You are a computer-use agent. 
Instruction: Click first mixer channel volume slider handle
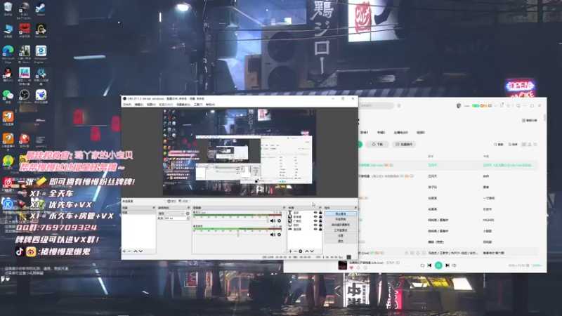pyautogui.click(x=268, y=220)
